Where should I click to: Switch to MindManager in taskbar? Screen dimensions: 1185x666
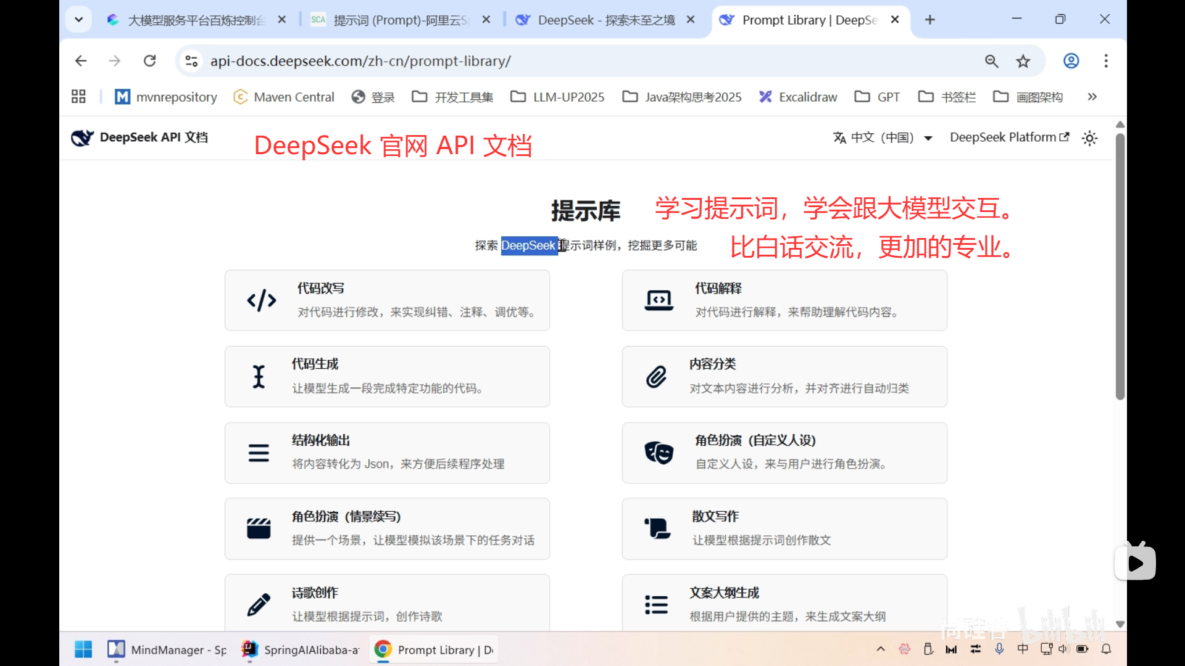(167, 649)
